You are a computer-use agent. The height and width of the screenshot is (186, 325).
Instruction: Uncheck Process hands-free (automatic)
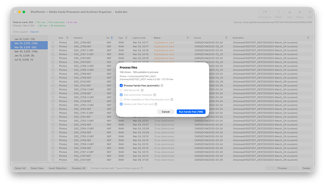click(121, 86)
